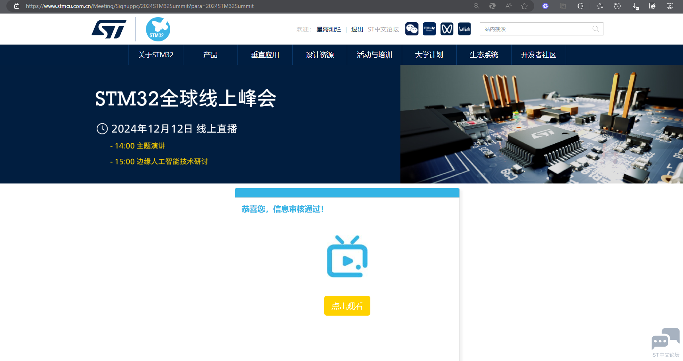The width and height of the screenshot is (683, 361).
Task: Open the 垂直应用 menu
Action: tap(265, 55)
